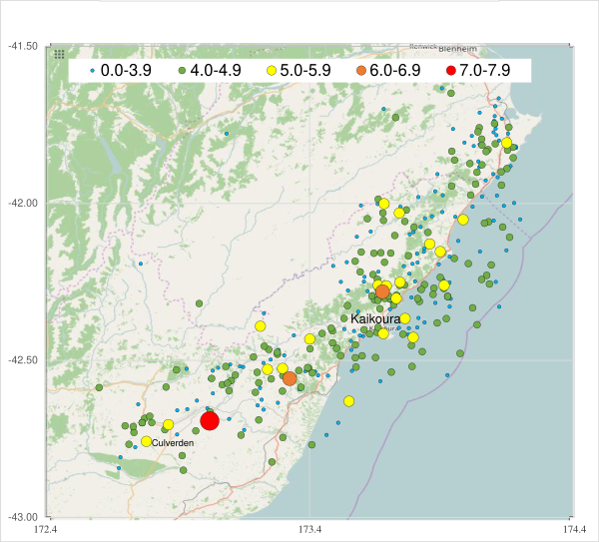Click the 174.4 longitude axis label
599x542 pixels.
572,528
